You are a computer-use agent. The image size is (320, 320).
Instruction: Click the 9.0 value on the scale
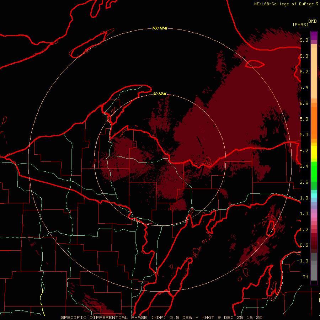click(304, 56)
